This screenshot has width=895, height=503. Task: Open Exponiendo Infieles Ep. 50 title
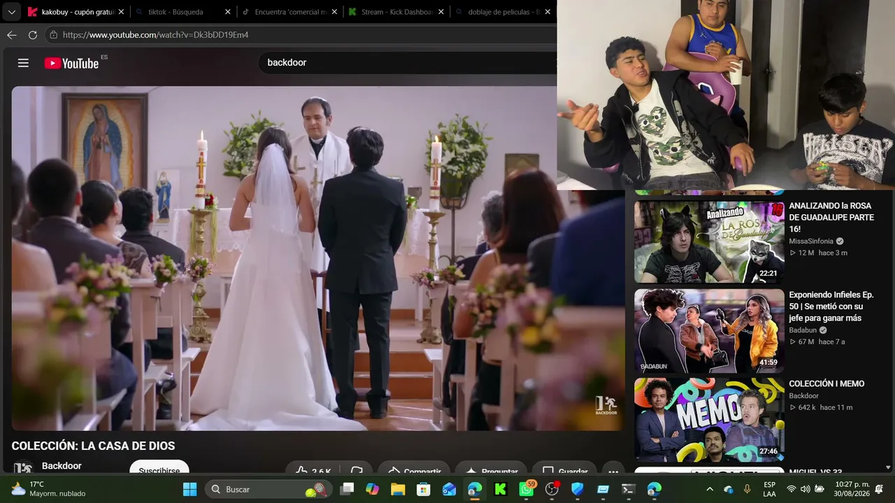coord(831,307)
